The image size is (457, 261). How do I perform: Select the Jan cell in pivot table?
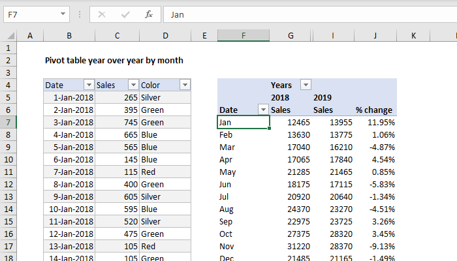pos(244,122)
